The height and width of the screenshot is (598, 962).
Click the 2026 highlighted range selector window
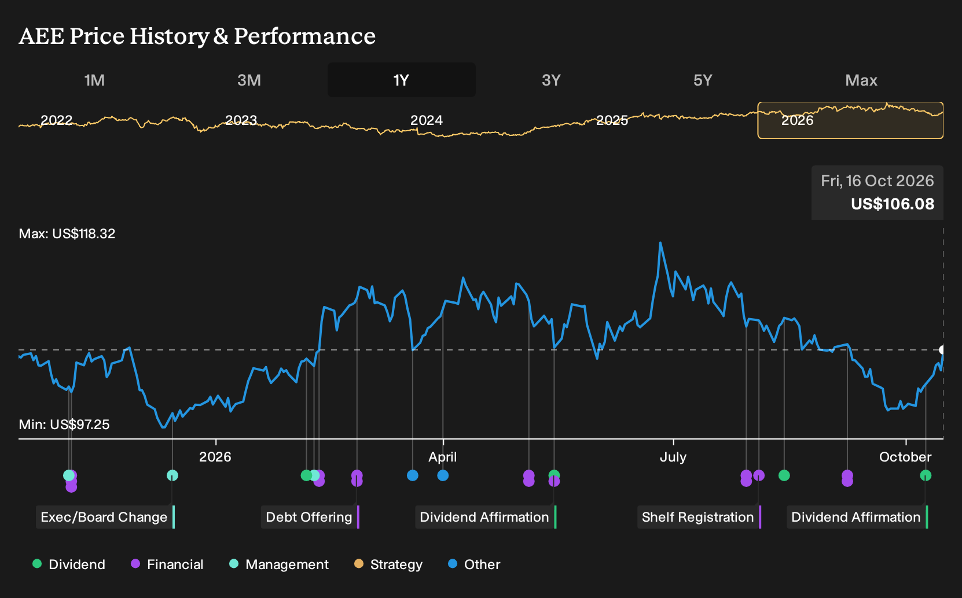coord(850,120)
